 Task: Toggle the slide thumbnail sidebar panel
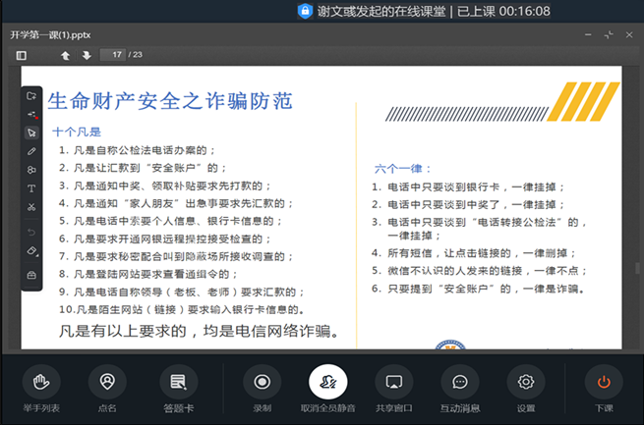click(x=22, y=55)
